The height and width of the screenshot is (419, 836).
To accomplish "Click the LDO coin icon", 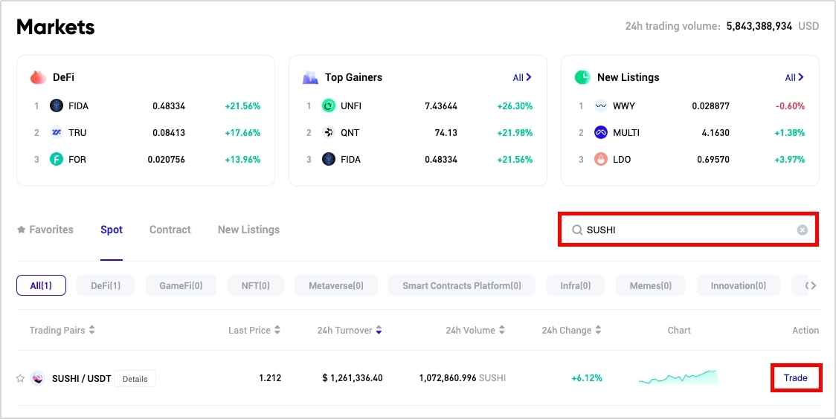I will point(601,160).
